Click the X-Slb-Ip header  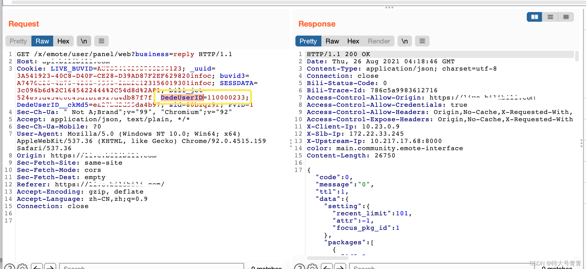(x=355, y=134)
